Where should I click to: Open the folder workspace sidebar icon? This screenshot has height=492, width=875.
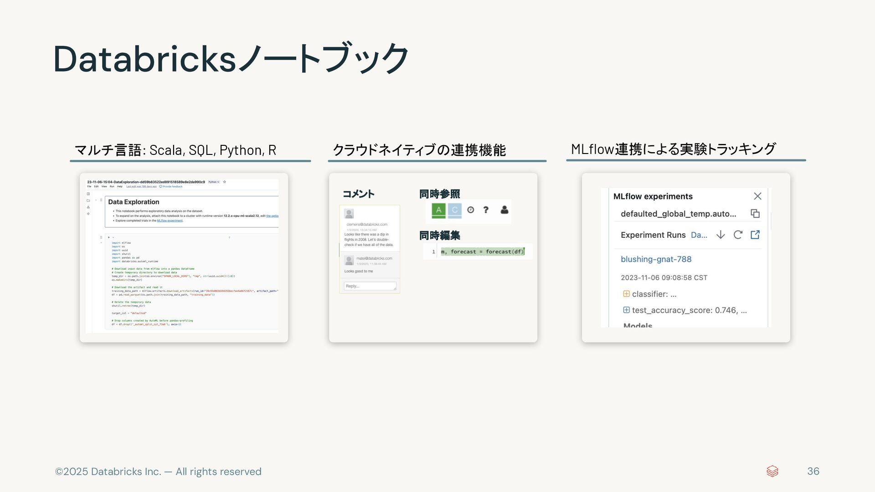[88, 200]
